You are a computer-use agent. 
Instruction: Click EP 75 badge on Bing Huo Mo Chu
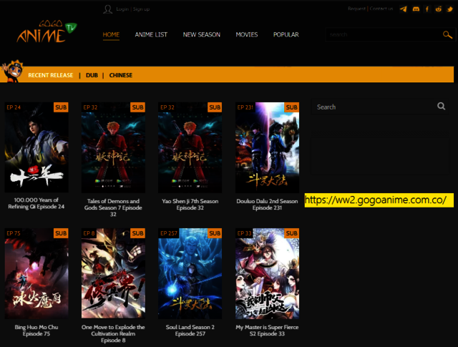click(14, 233)
